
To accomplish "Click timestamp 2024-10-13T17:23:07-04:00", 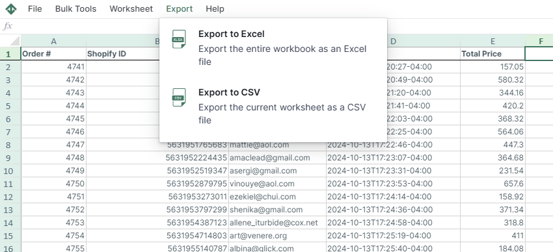I will point(393,158).
